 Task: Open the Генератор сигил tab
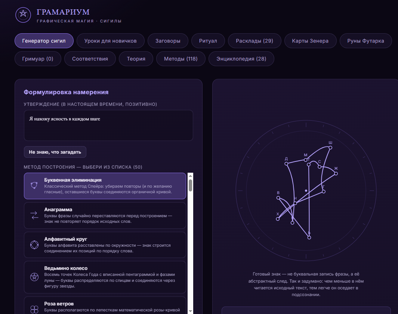click(x=44, y=41)
